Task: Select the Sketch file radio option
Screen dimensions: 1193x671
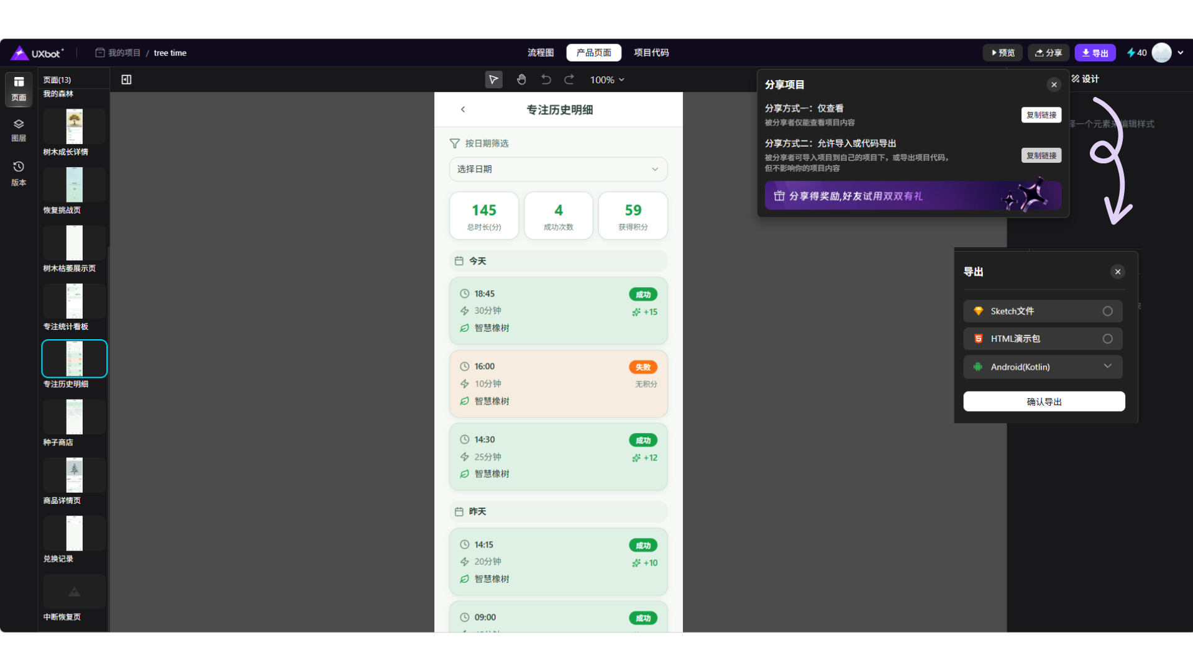Action: click(x=1107, y=311)
